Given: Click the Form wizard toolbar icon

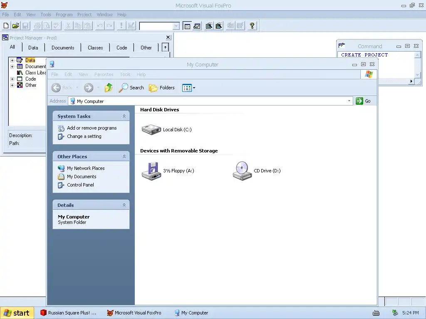Looking at the screenshot, I should [209, 26].
